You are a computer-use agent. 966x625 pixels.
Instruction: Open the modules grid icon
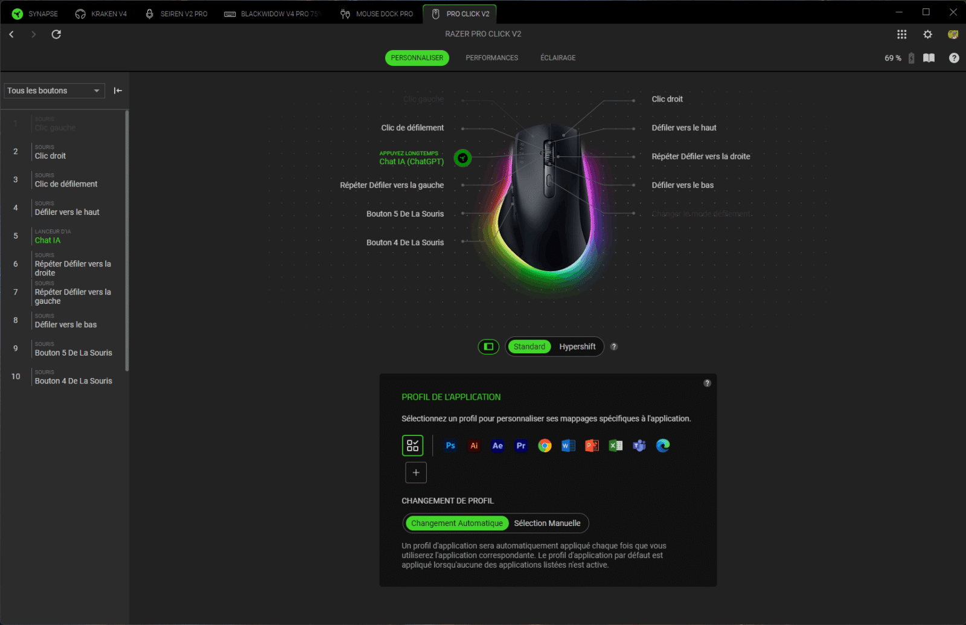pos(901,34)
